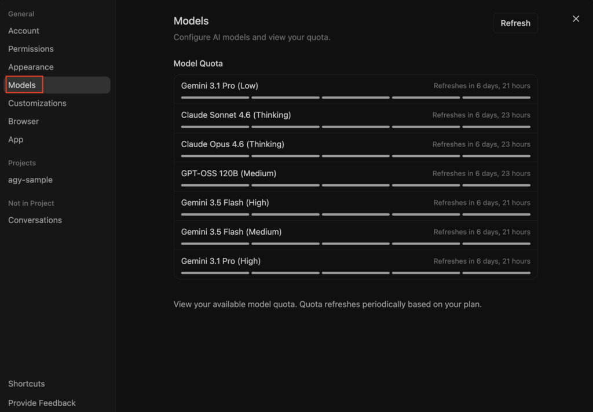Select the agy-sample project
This screenshot has width=593, height=412.
tap(30, 180)
